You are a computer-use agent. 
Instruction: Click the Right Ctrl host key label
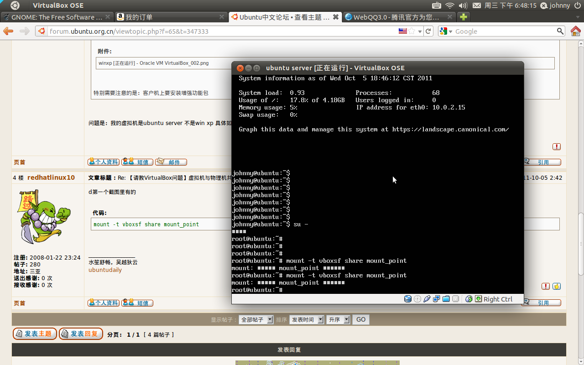(x=498, y=299)
